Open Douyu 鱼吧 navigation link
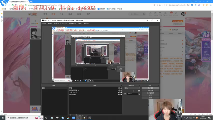 tap(88, 14)
